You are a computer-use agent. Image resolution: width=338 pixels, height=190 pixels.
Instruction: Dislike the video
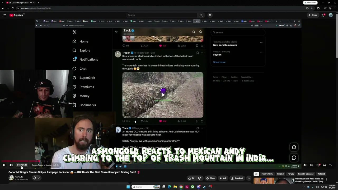(199, 178)
